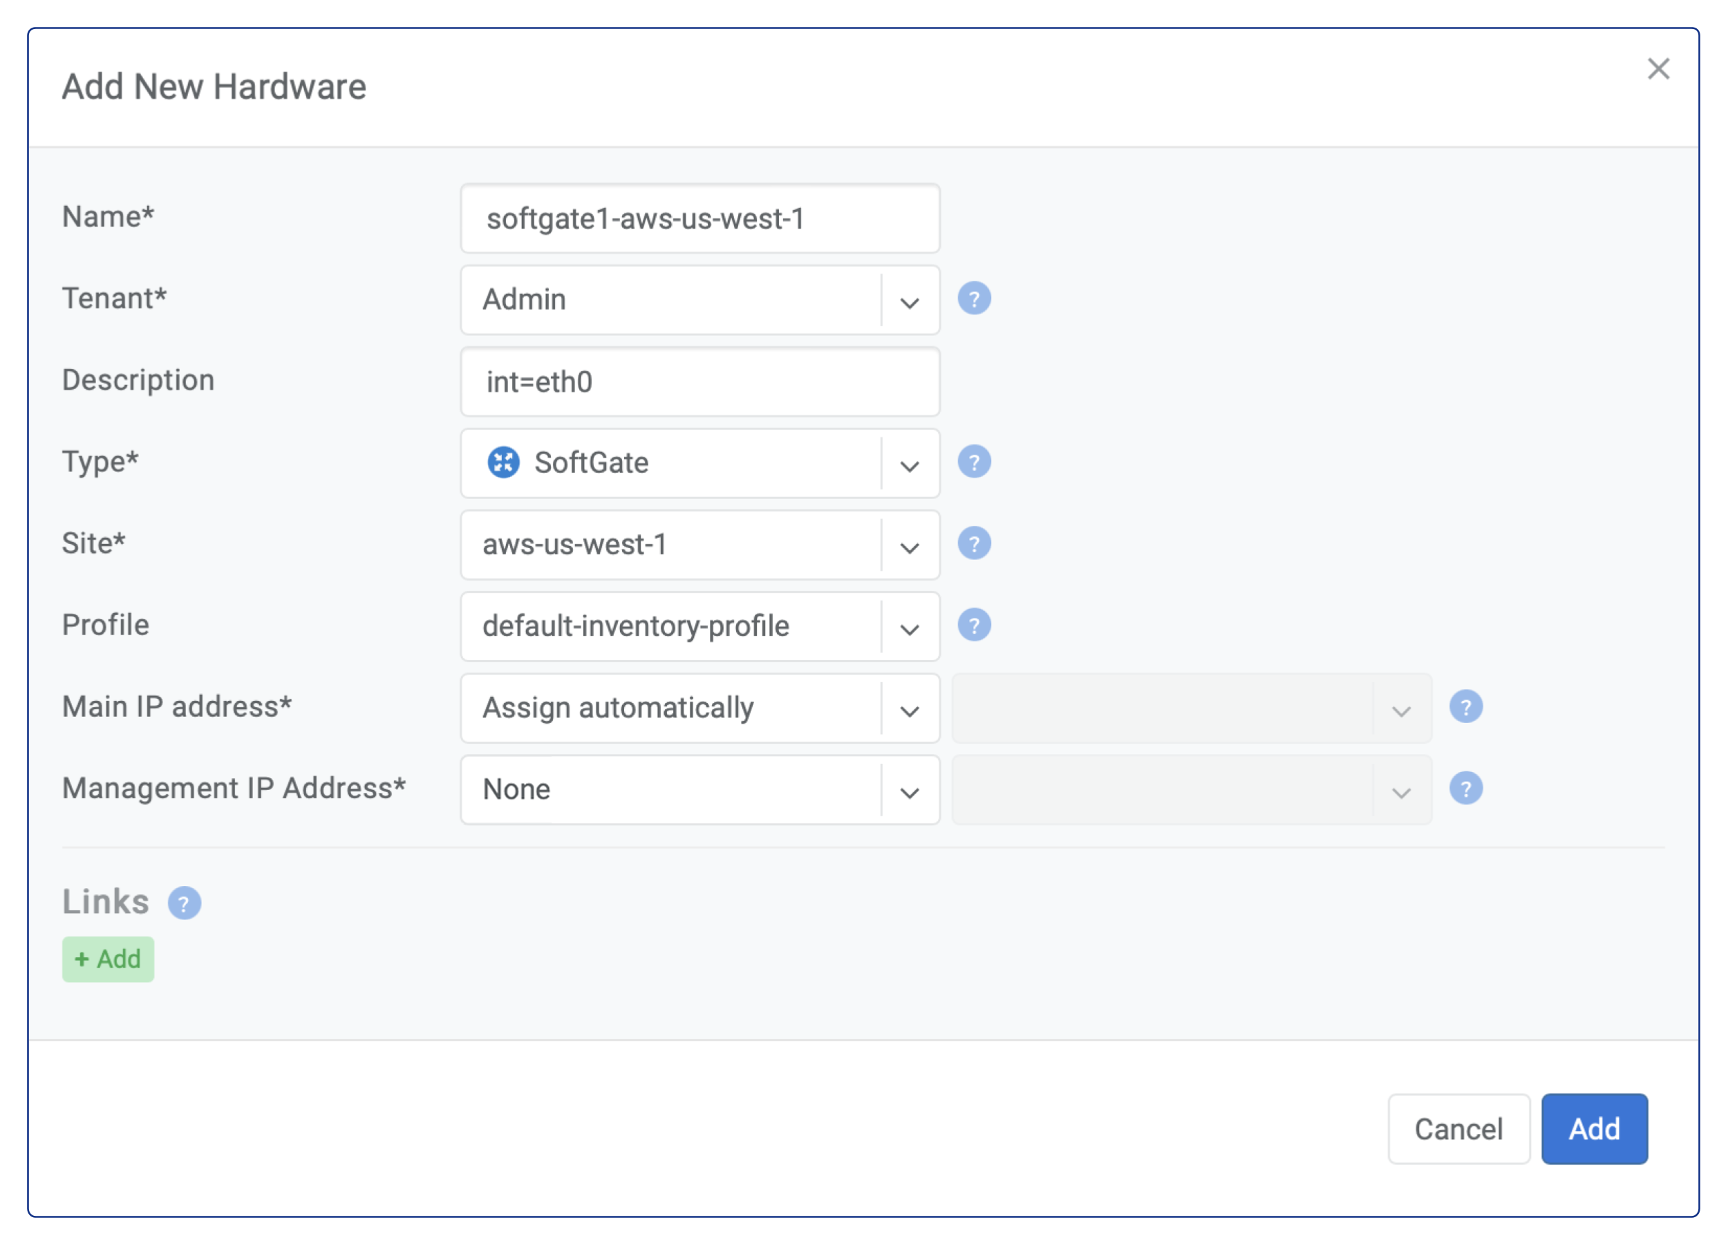Click the SoftGate type icon
The image size is (1728, 1249).
[x=504, y=462]
